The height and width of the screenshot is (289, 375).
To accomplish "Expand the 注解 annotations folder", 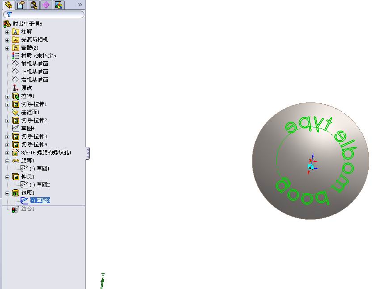I will point(7,32).
